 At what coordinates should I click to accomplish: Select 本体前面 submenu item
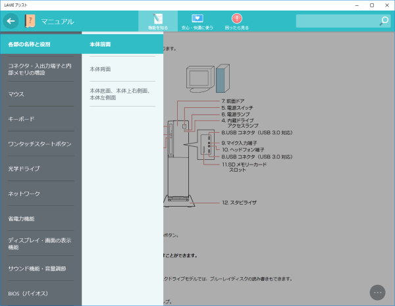coord(122,44)
